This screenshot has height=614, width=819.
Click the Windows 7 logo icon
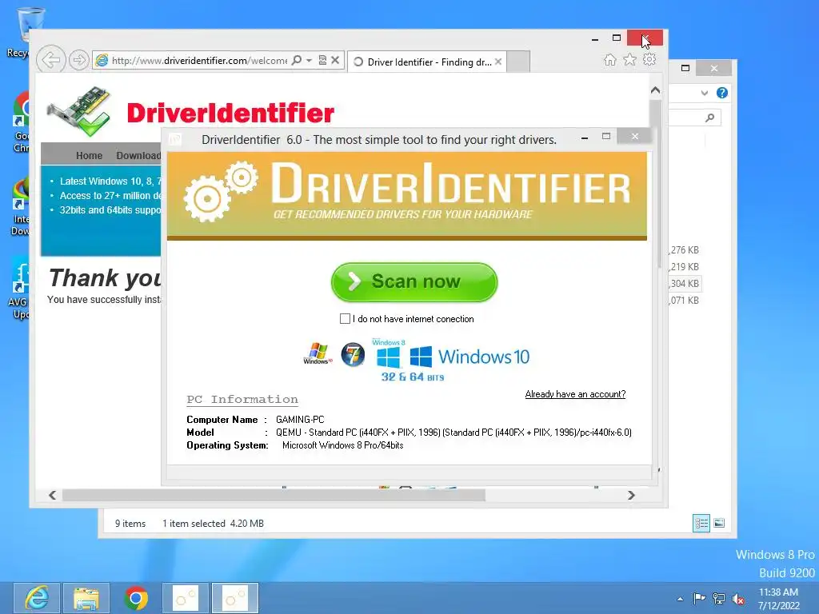[353, 354]
